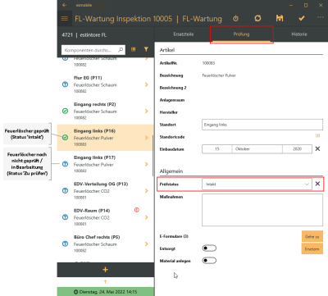The height and width of the screenshot is (296, 328).
Task: Go back with the arrow icon
Action: (65, 5)
